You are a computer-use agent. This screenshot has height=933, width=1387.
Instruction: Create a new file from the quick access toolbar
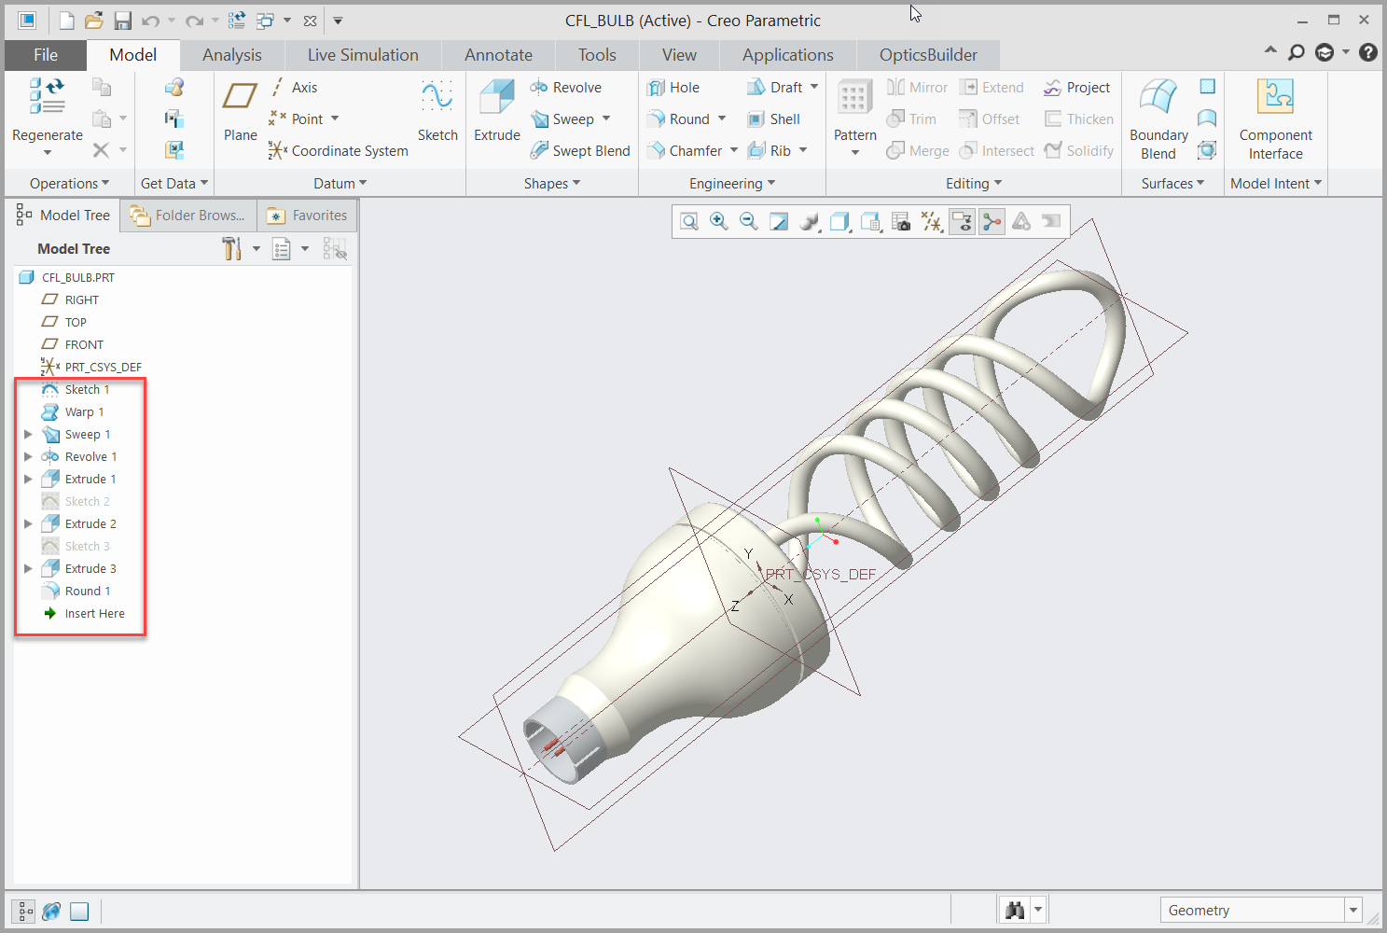[x=67, y=21]
